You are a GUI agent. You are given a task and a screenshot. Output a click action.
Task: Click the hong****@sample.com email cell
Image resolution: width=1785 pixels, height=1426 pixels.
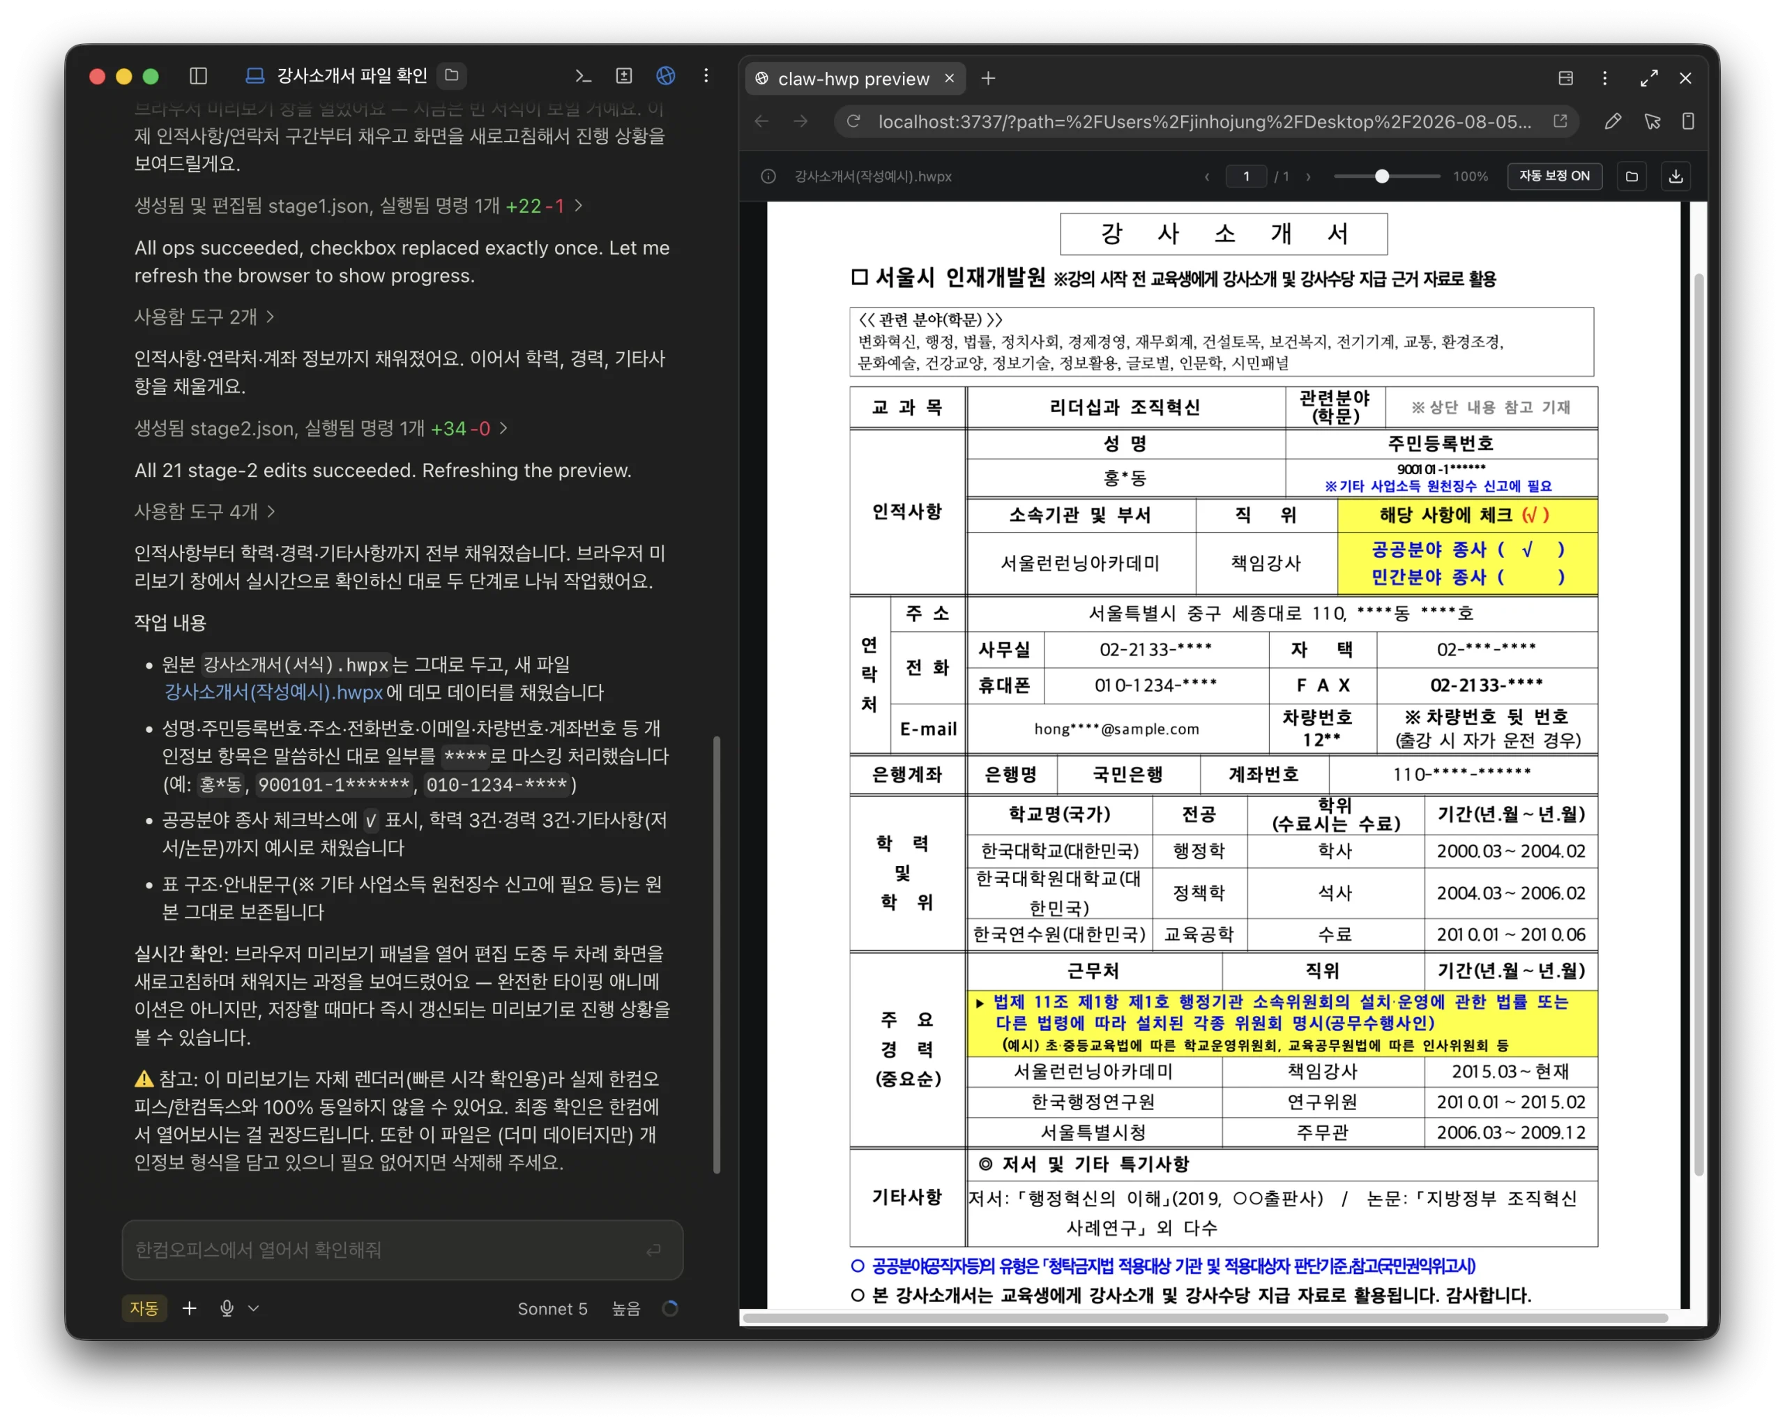click(x=1117, y=729)
